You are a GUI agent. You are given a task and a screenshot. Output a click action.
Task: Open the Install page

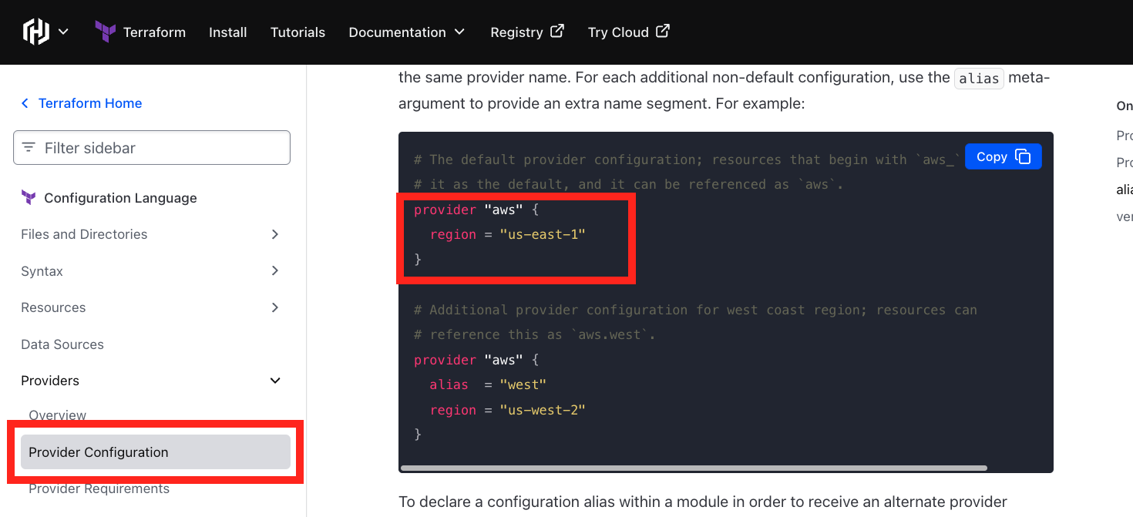point(228,32)
